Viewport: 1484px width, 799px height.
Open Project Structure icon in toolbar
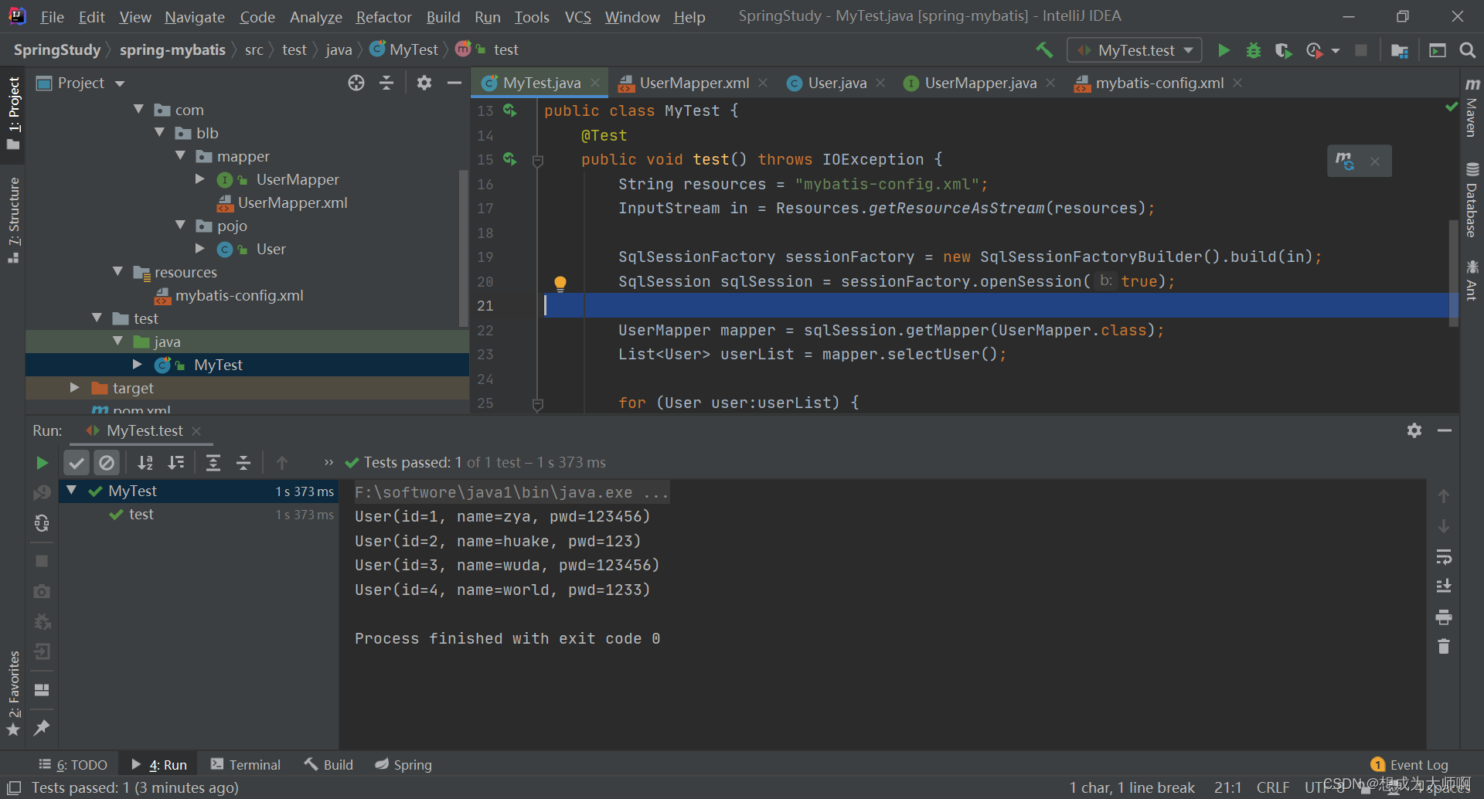click(1399, 50)
